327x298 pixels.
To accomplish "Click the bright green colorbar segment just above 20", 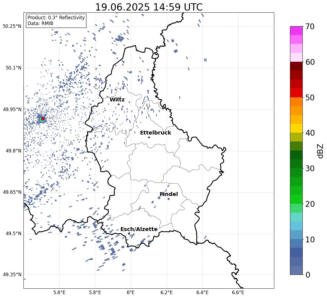I will point(296,199).
